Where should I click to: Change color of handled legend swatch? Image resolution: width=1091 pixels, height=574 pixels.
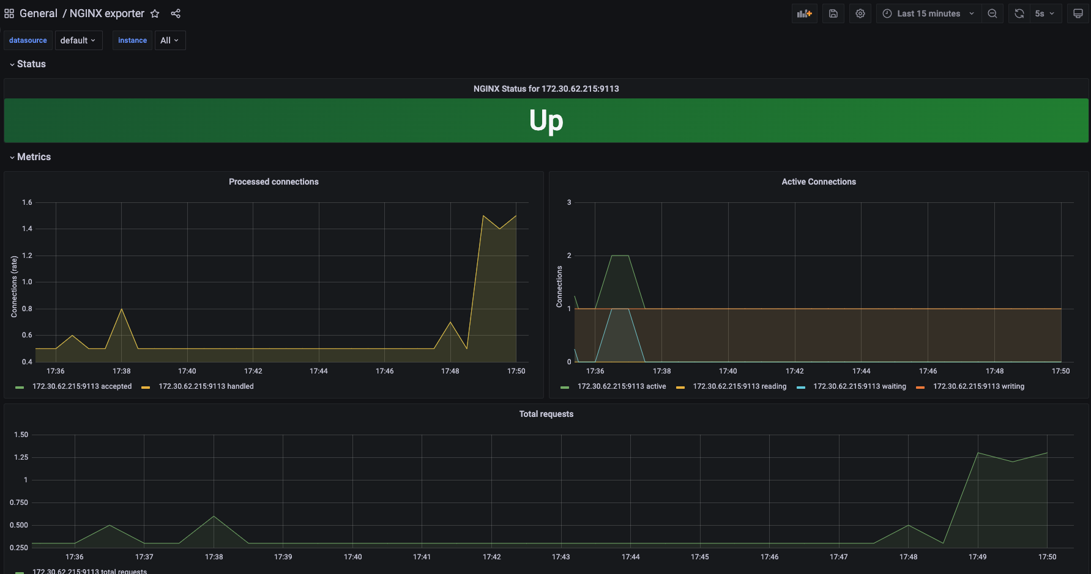pos(146,387)
